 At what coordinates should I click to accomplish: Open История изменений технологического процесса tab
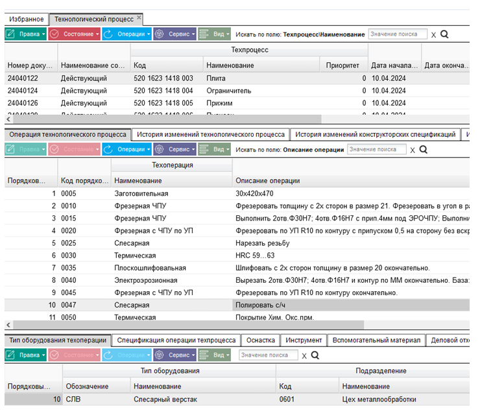click(x=211, y=134)
